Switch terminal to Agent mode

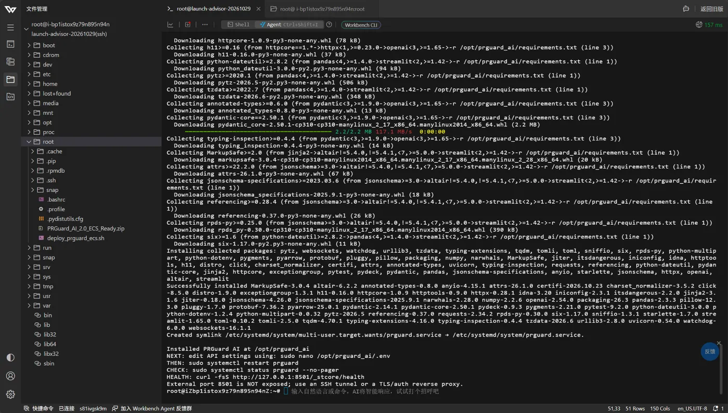[x=289, y=24]
